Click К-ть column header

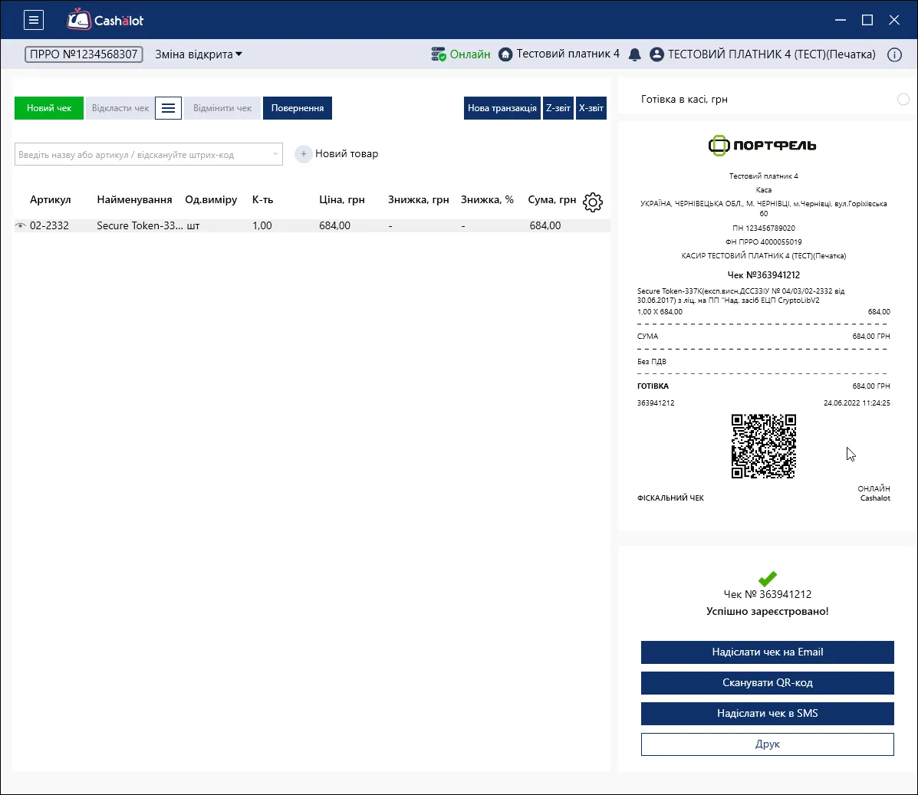(263, 199)
